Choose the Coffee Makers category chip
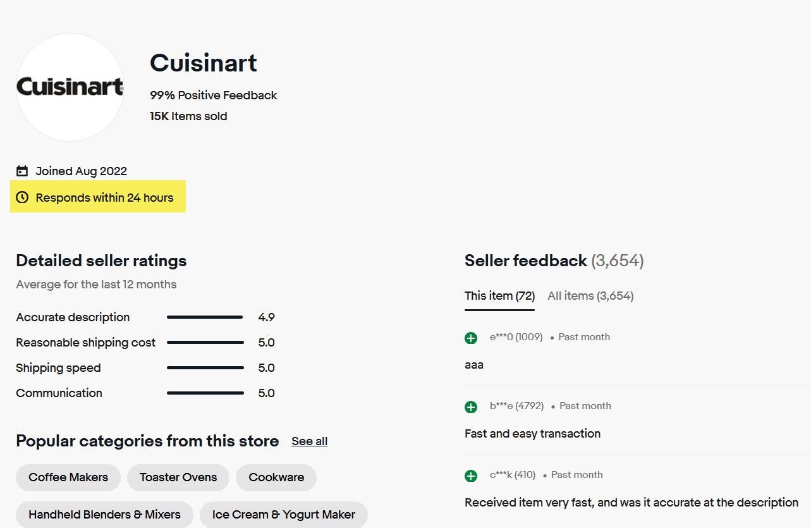 click(x=68, y=477)
